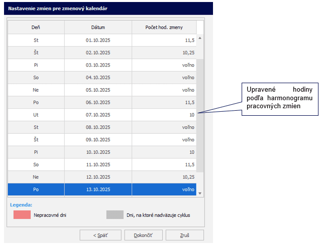Click the scrollbar up arrow

pyautogui.click(x=199, y=38)
